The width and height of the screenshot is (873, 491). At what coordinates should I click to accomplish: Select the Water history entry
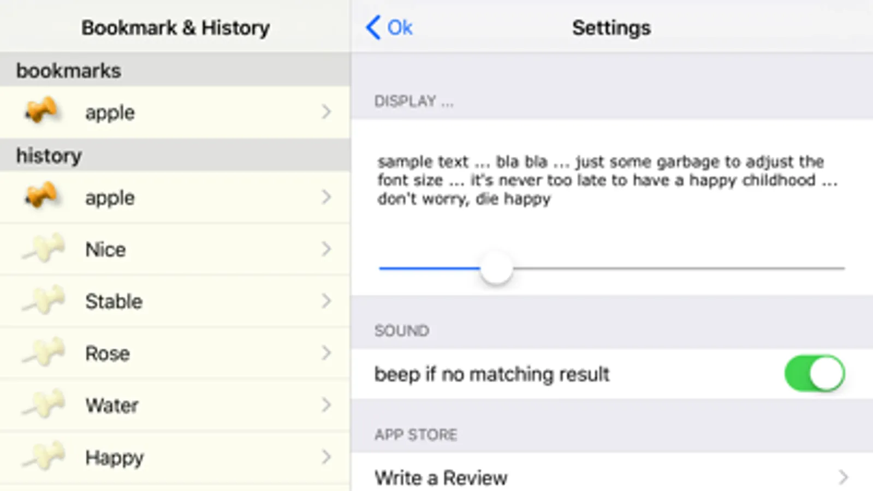(x=112, y=405)
